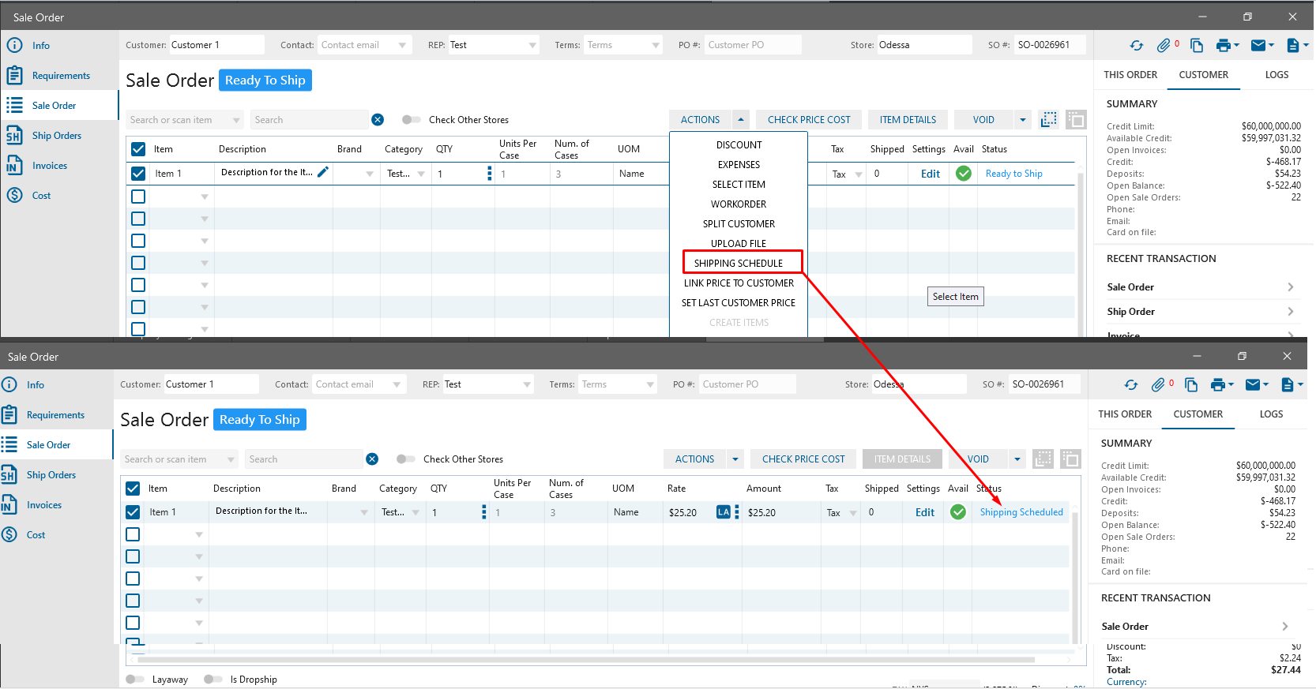The image size is (1316, 689).
Task: Open Terms dropdown in upper window
Action: (656, 46)
